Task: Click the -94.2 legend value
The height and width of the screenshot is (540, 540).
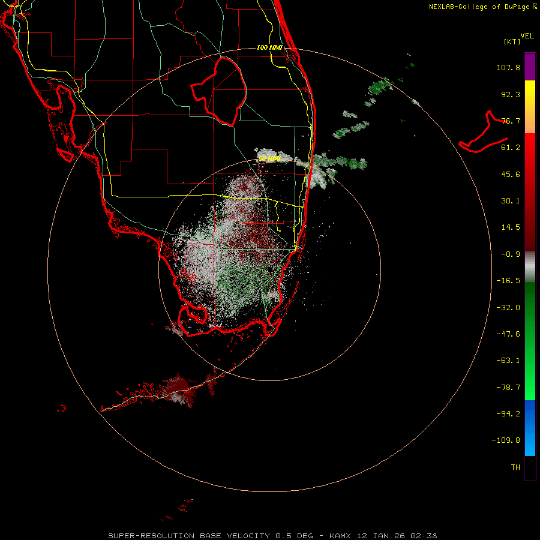Action: click(508, 413)
